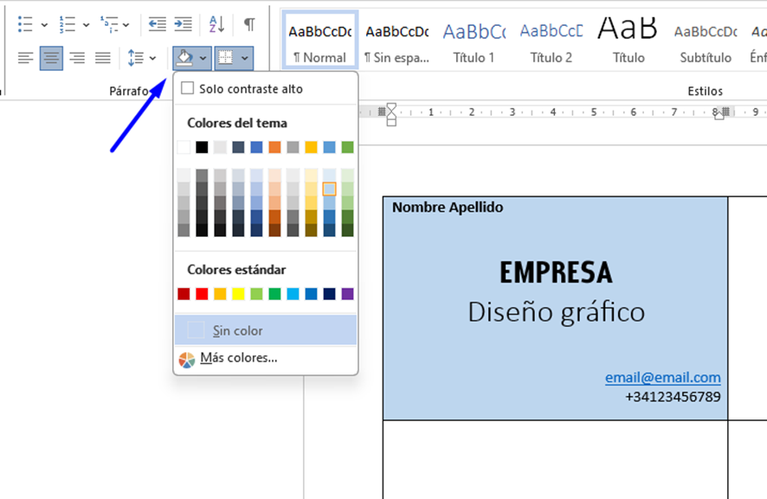This screenshot has width=767, height=499.
Task: Click the email@email.com hyperlink
Action: click(x=662, y=378)
